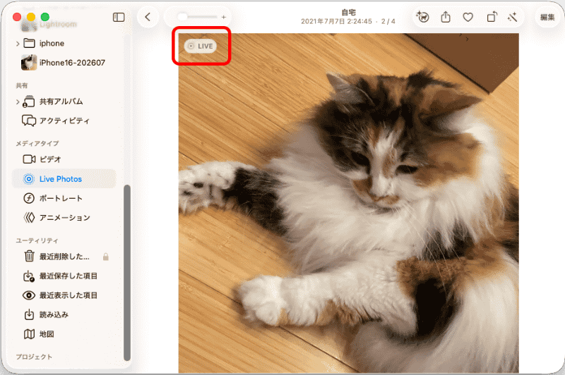Expand the 共有アルバム chevron

[18, 102]
